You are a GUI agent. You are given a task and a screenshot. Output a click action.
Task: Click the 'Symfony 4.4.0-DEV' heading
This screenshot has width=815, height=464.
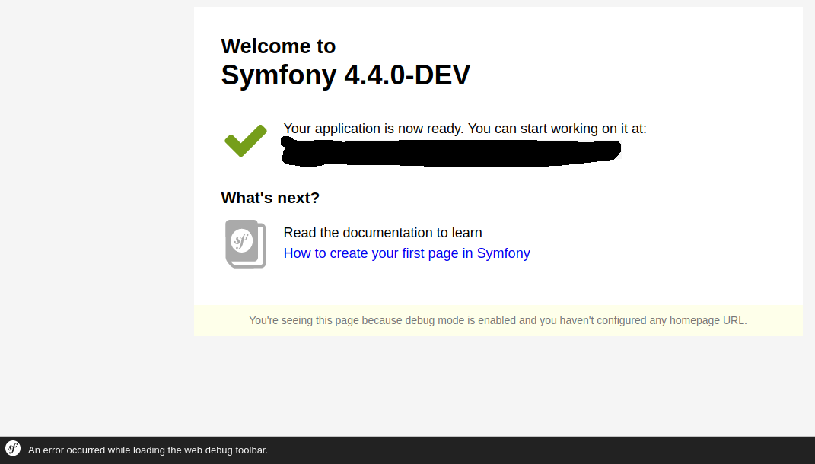(x=345, y=75)
